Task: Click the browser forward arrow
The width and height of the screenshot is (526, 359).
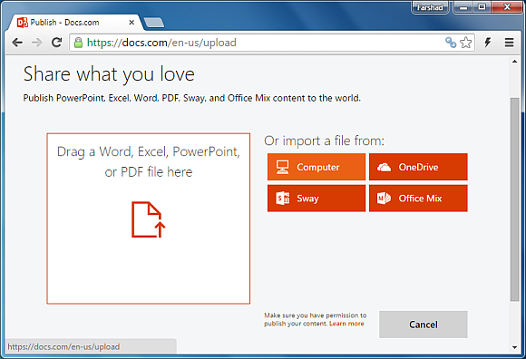Action: [36, 43]
